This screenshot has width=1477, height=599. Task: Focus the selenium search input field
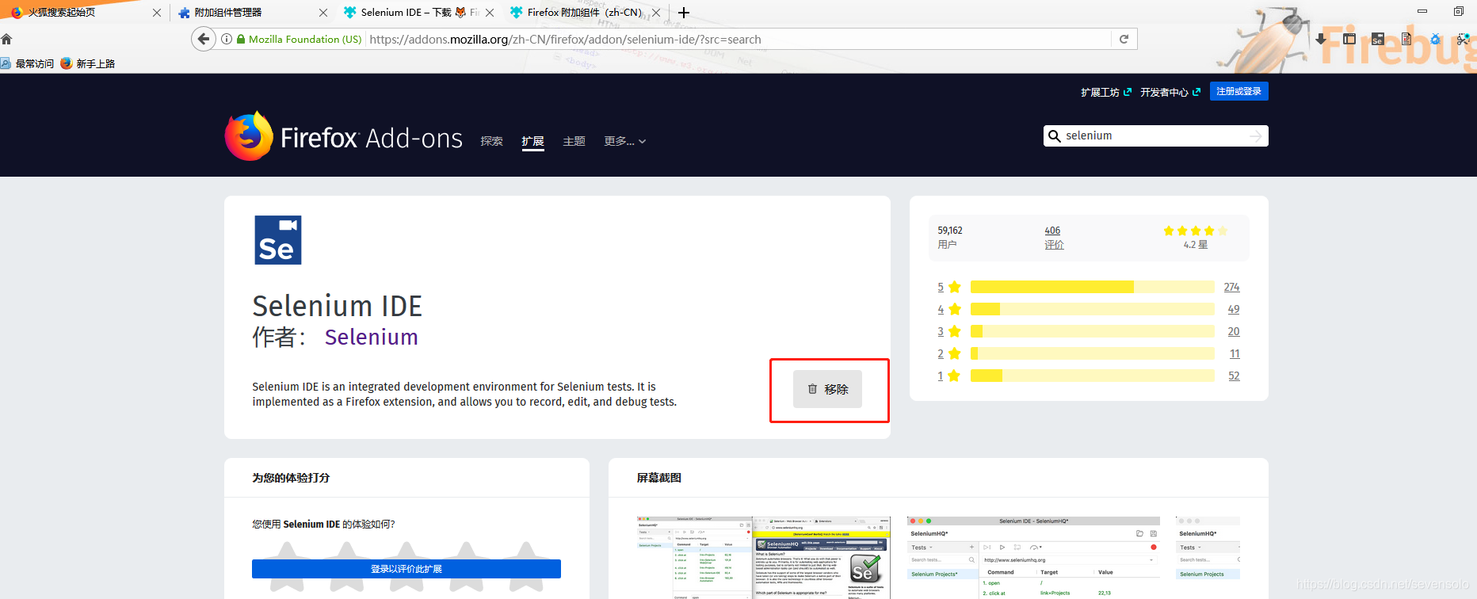click(1155, 136)
